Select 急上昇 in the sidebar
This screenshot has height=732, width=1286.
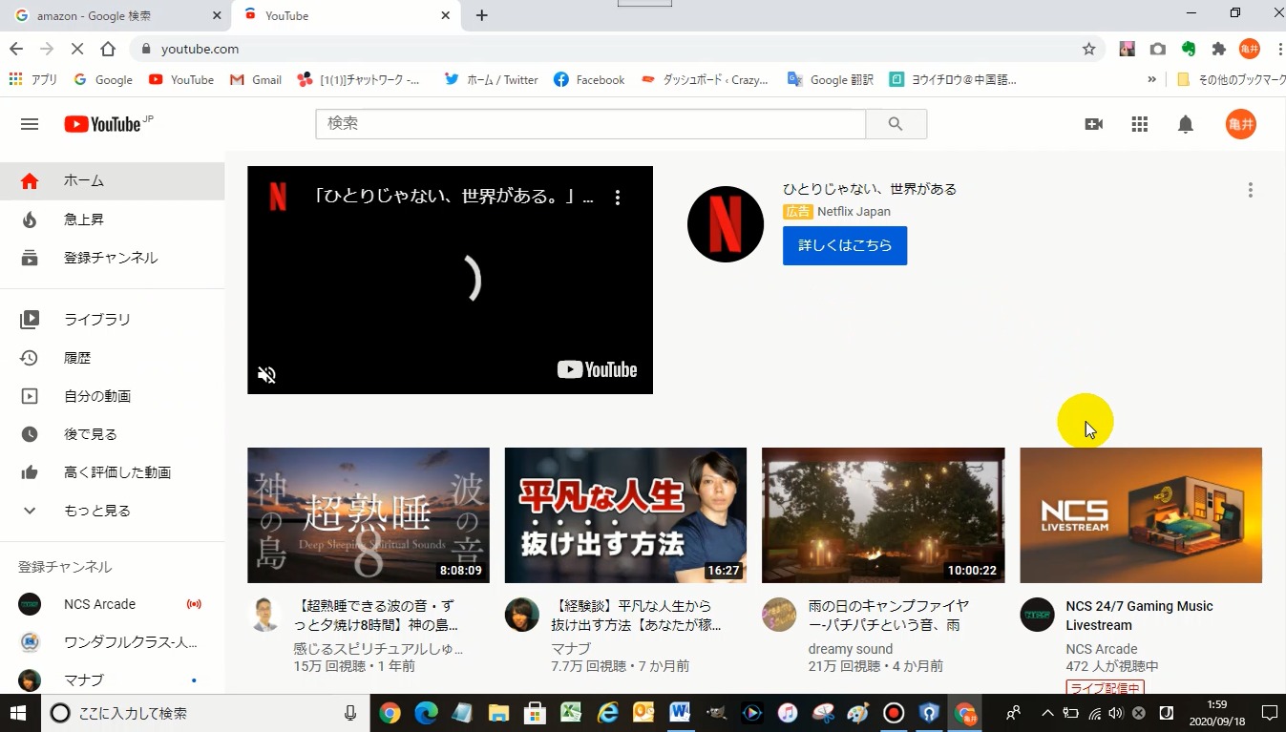[84, 220]
